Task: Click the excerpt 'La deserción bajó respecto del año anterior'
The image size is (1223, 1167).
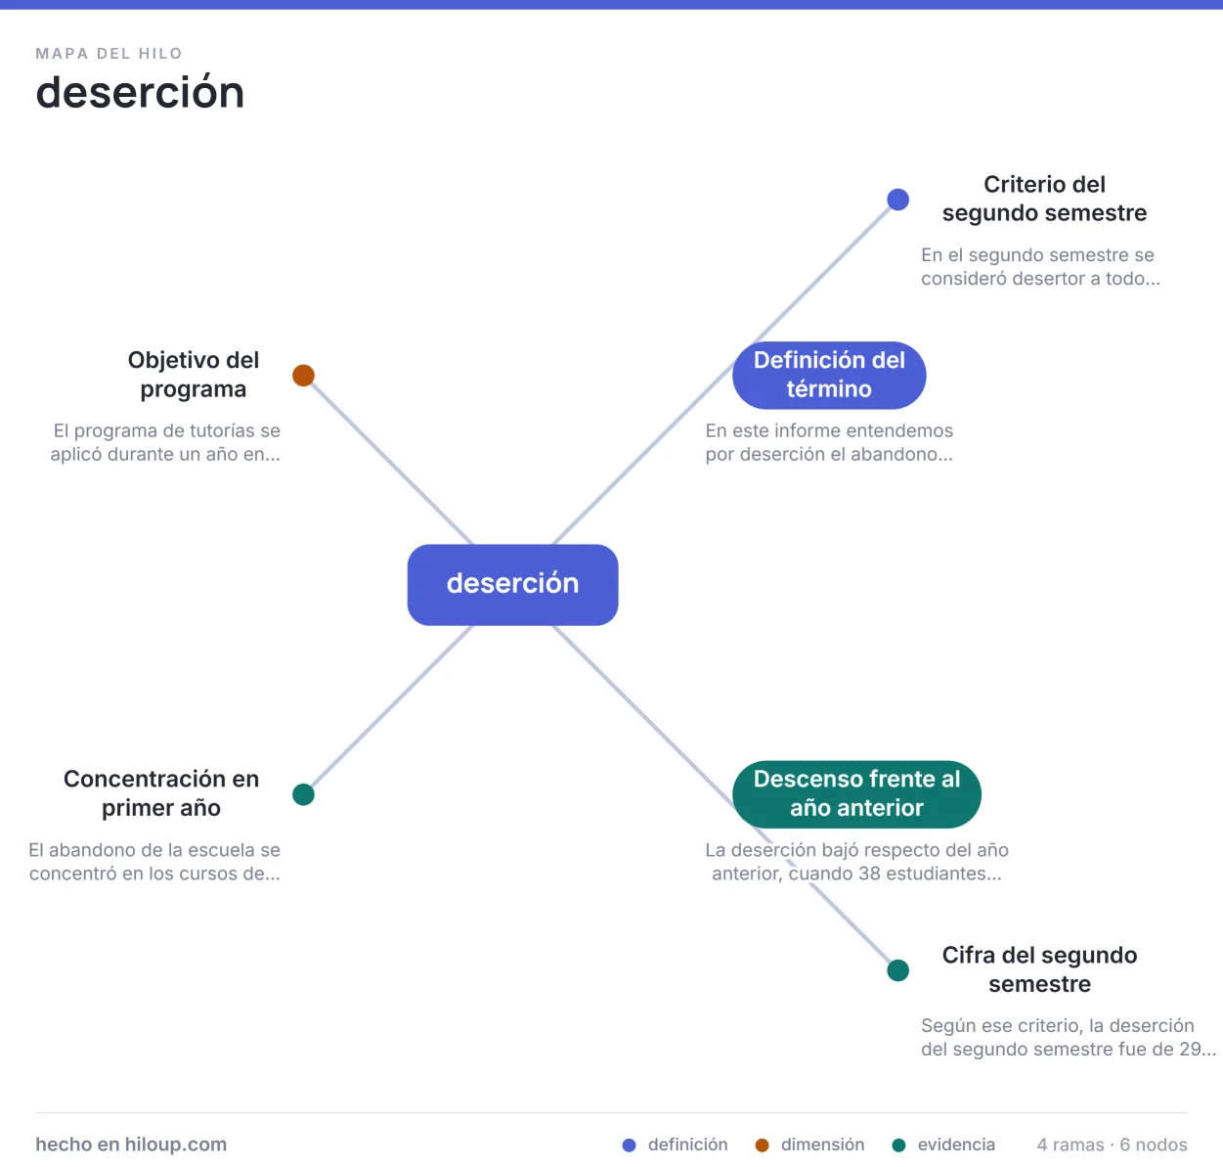Action: point(856,862)
